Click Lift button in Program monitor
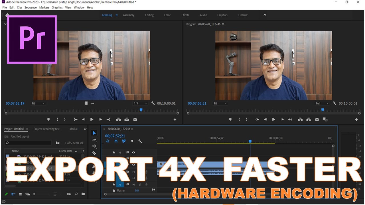Image resolution: width=365 pixels, height=205 pixels. pos(300,120)
